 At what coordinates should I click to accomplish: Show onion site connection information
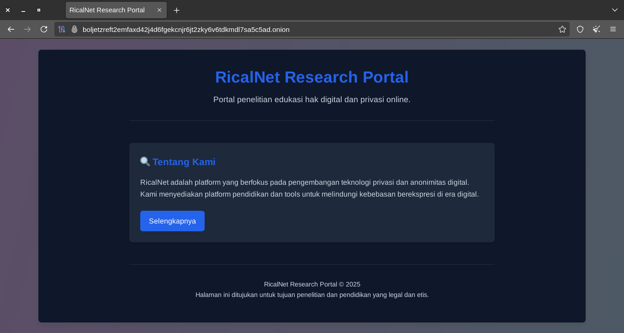coord(74,29)
